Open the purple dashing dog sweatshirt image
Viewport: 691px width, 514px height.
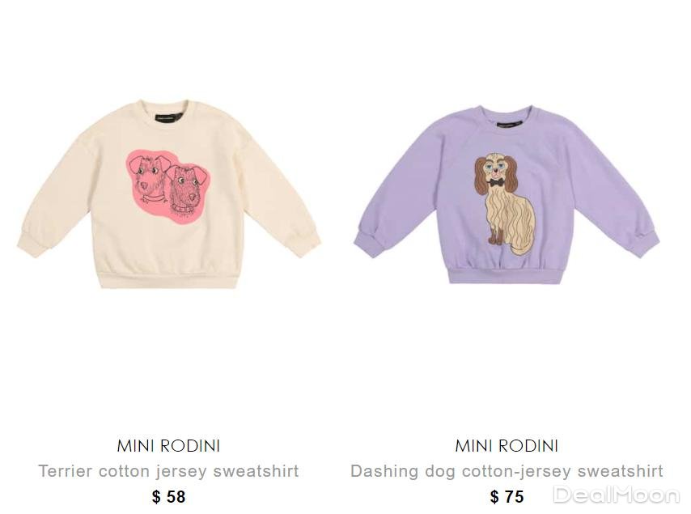507,194
